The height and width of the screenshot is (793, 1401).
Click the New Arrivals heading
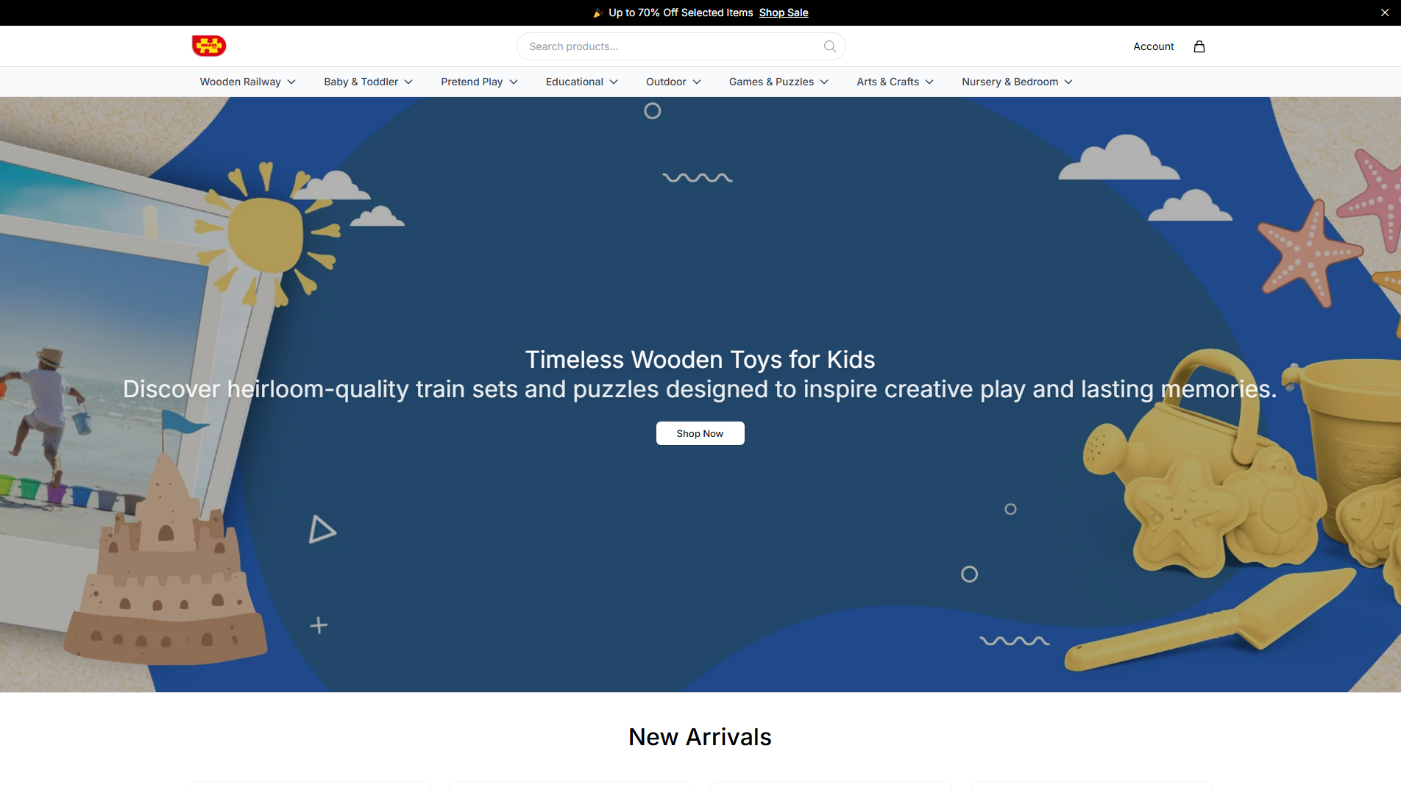point(700,736)
